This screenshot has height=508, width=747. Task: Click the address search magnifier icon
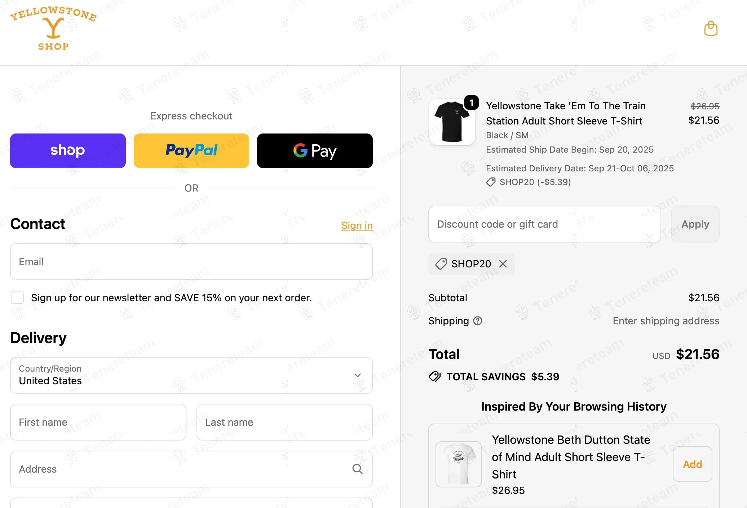[357, 469]
